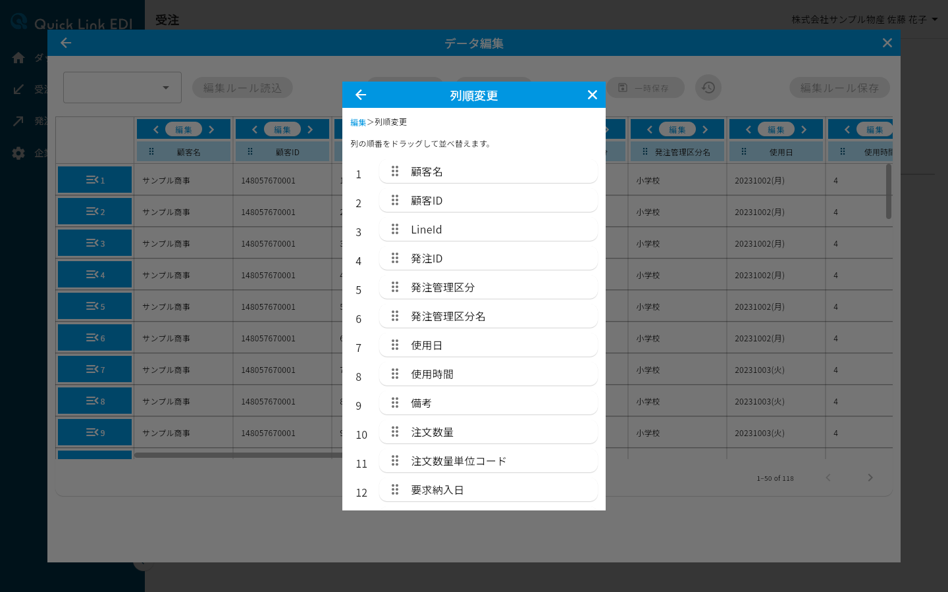948x592 pixels.
Task: Open the edit rule dropdown
Action: coord(122,87)
